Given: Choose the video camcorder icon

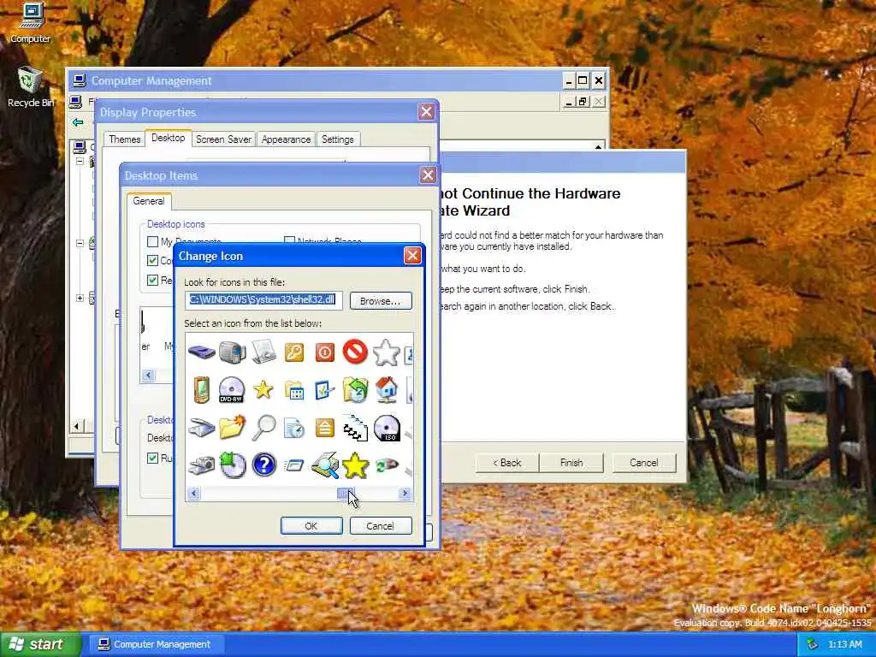Looking at the screenshot, I should click(233, 352).
